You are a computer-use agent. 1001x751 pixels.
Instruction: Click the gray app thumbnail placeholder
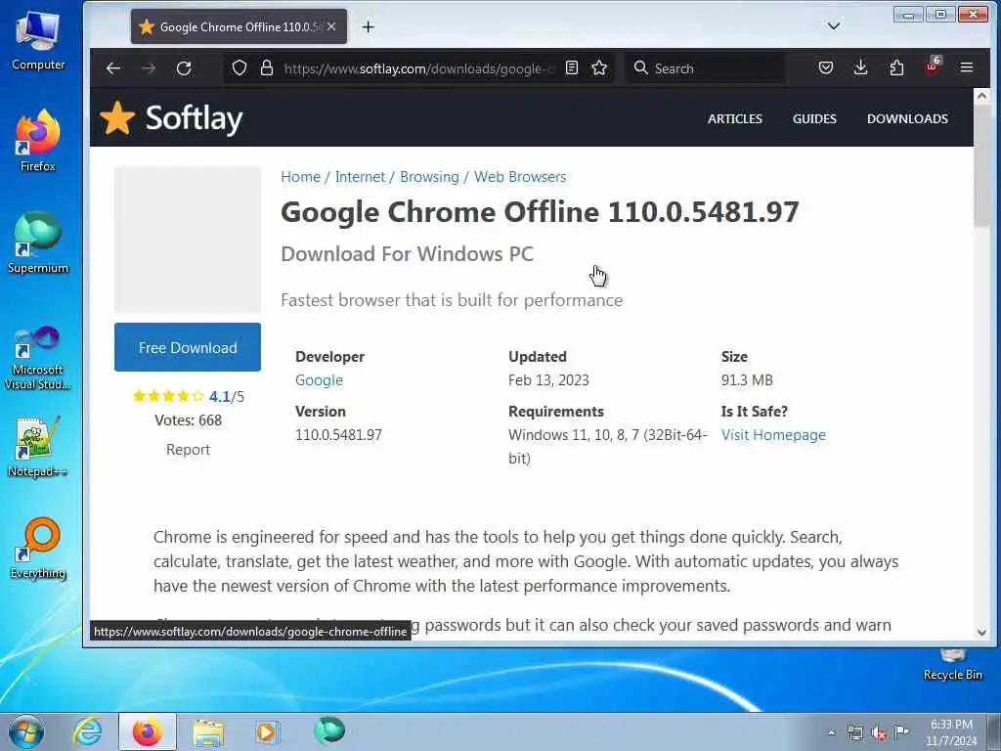(188, 240)
